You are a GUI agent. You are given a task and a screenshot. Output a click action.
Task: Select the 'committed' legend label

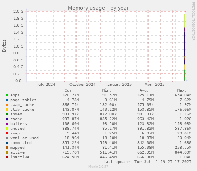[x=21, y=143]
